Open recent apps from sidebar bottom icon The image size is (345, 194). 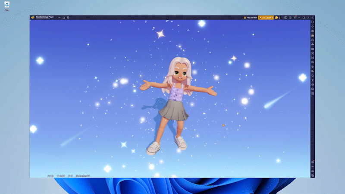pos(313,175)
